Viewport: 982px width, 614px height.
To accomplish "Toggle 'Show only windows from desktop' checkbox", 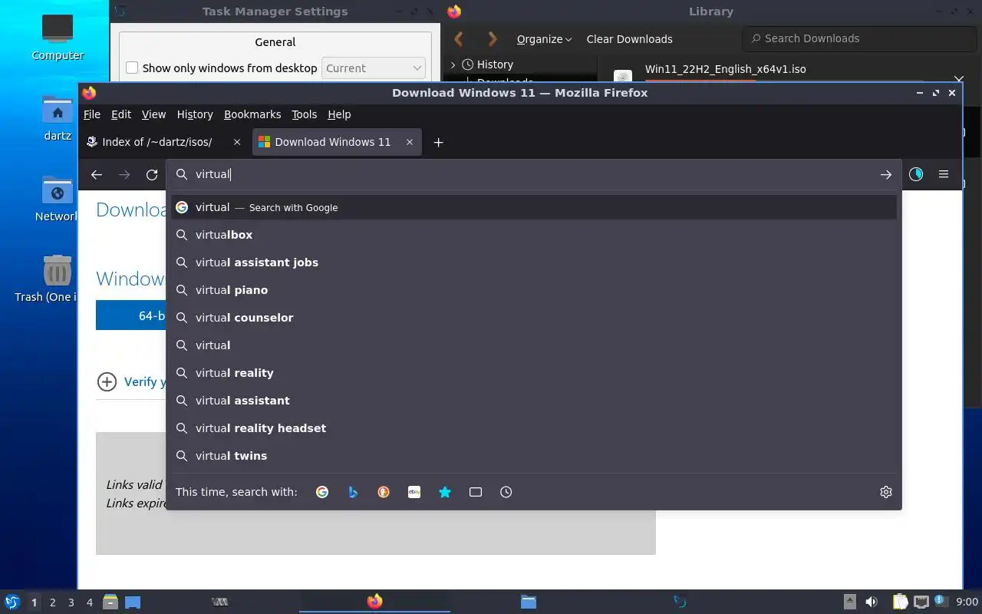I will point(132,68).
